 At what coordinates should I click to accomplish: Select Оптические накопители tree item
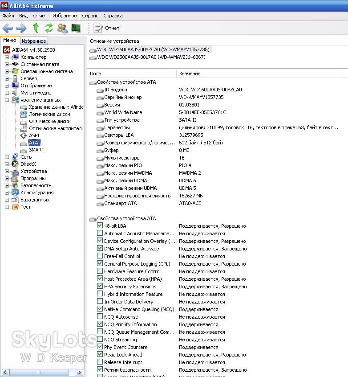click(x=56, y=128)
